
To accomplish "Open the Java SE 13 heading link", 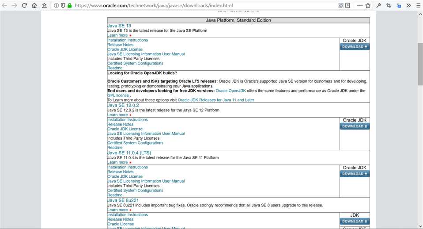I will coord(119,26).
